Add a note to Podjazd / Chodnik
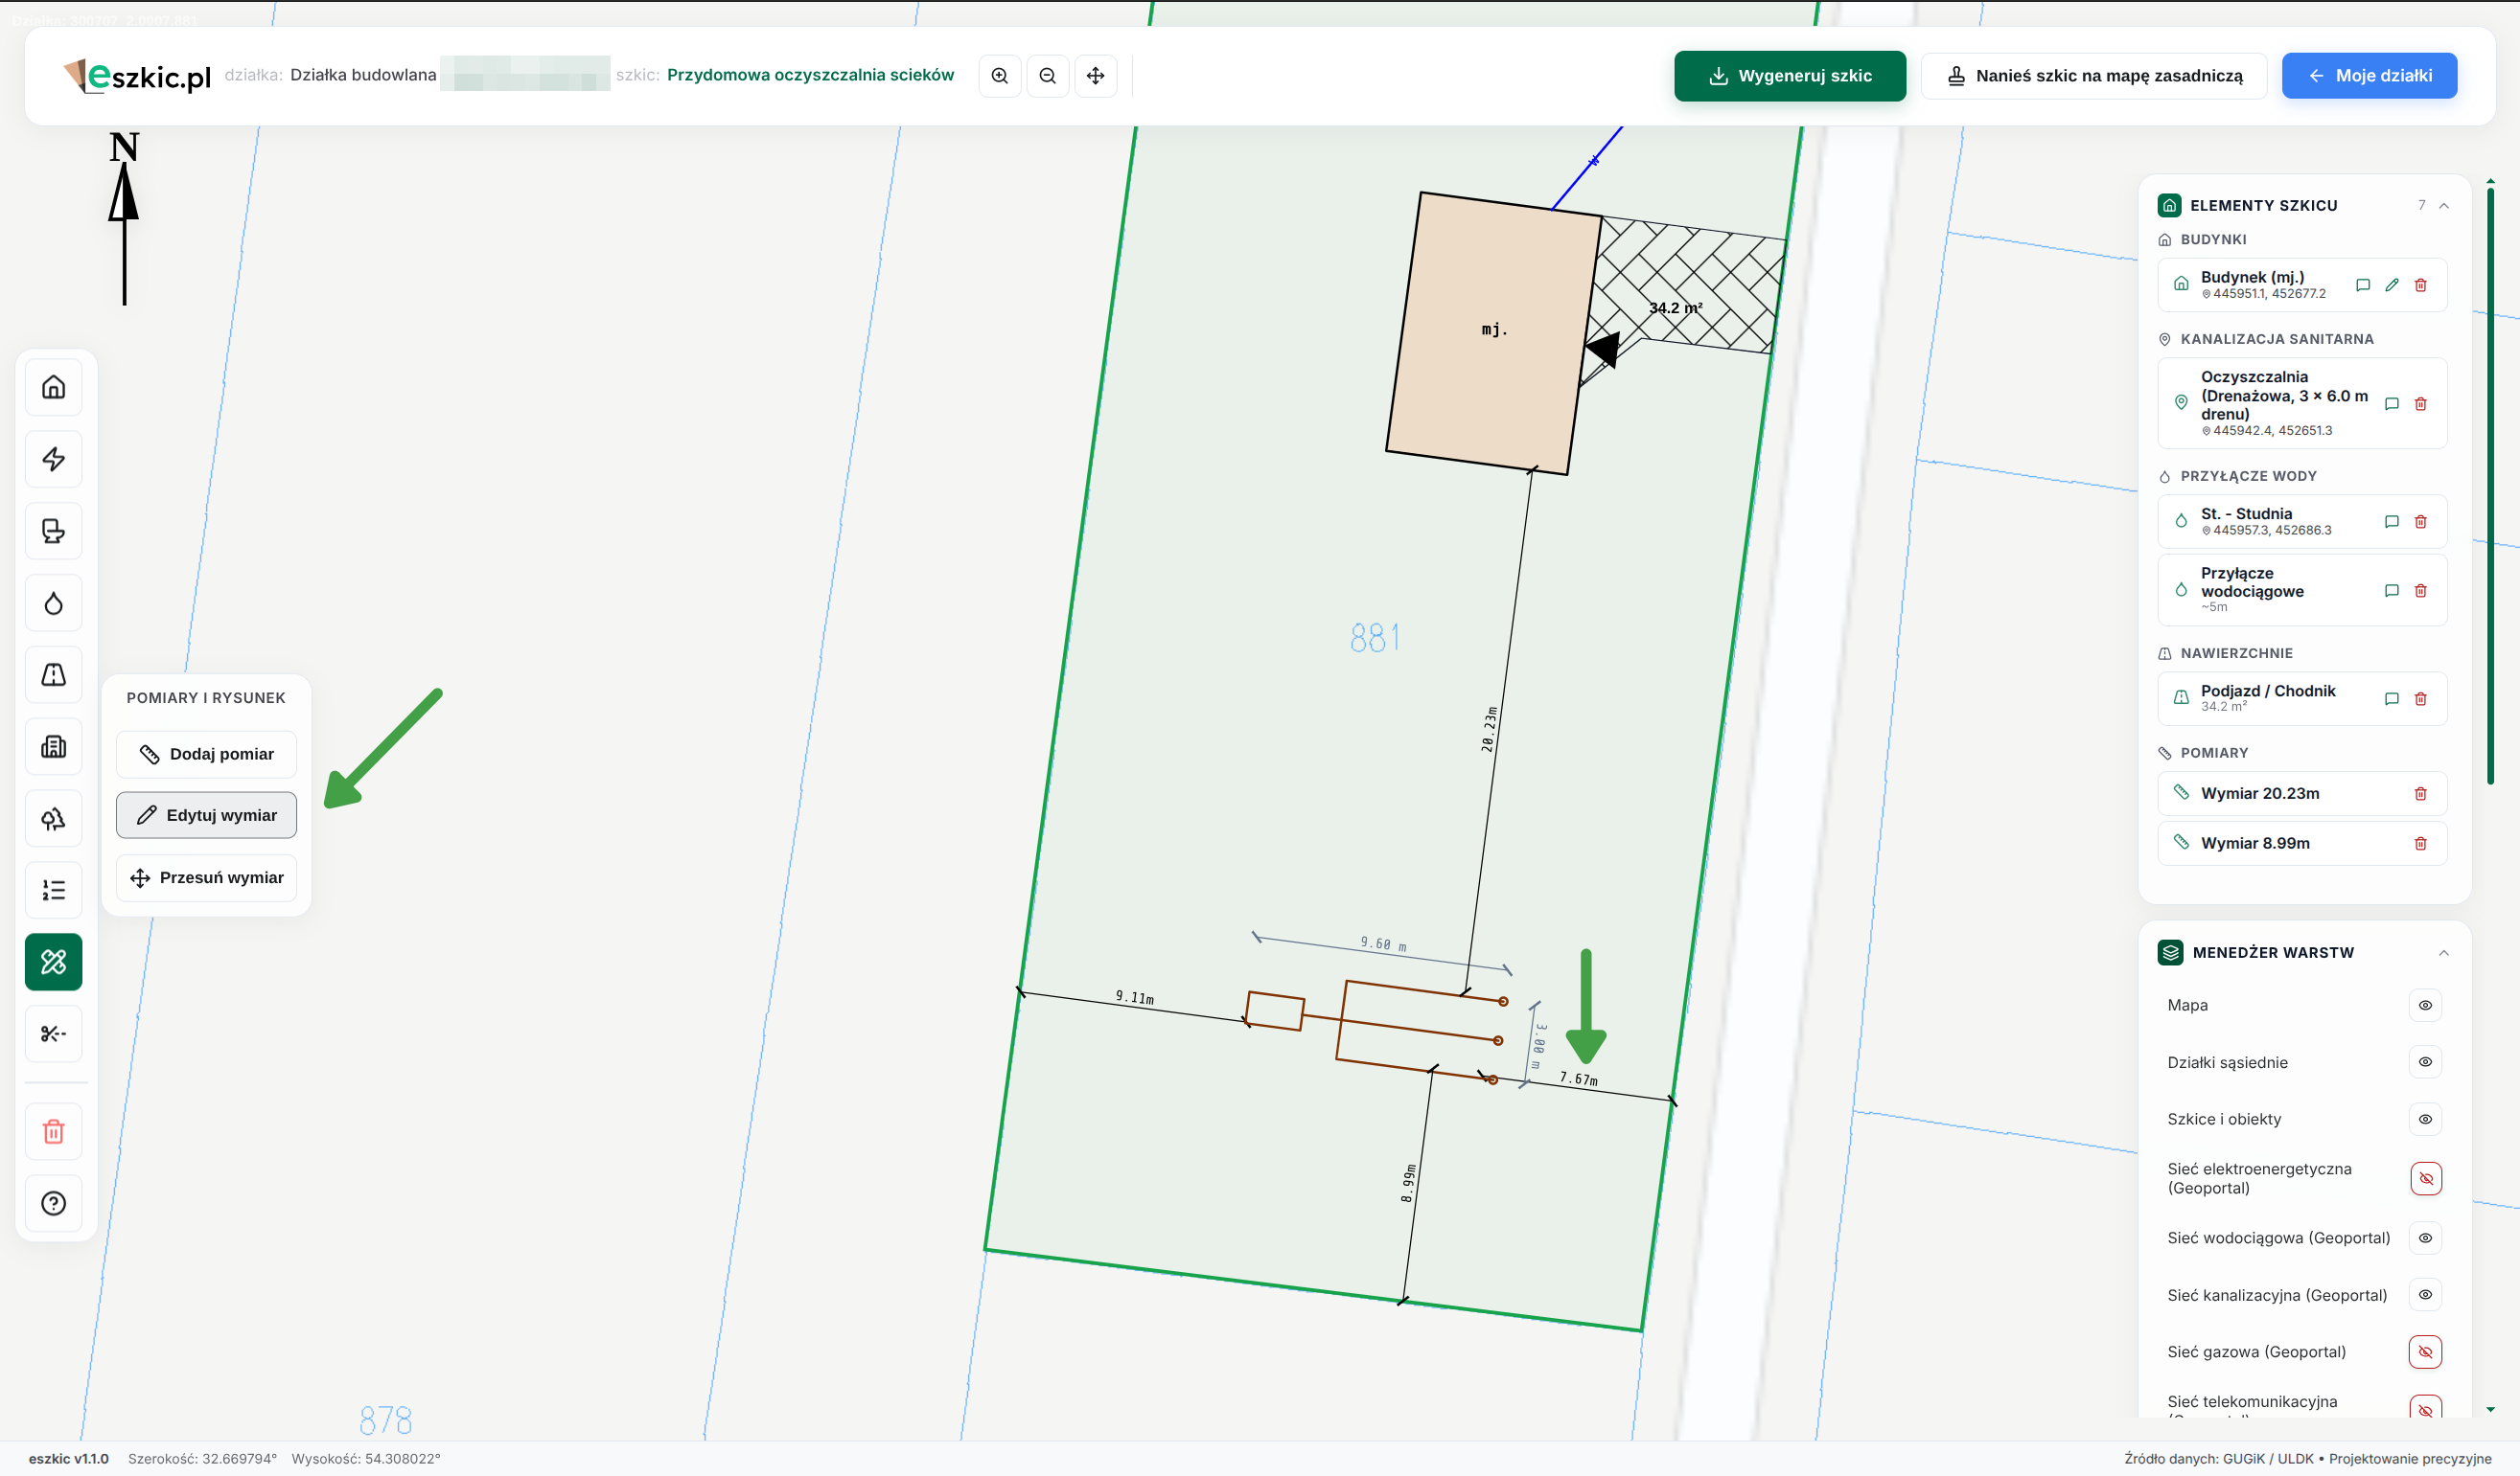2520x1476 pixels. pyautogui.click(x=2391, y=698)
